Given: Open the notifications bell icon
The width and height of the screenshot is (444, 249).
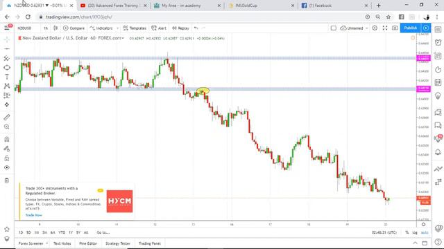Looking at the screenshot, I should [438, 152].
